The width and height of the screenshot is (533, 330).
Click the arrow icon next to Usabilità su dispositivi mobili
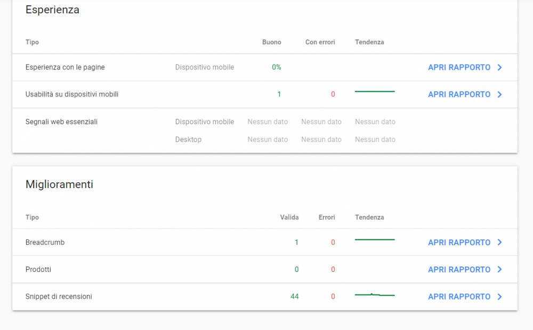[500, 94]
